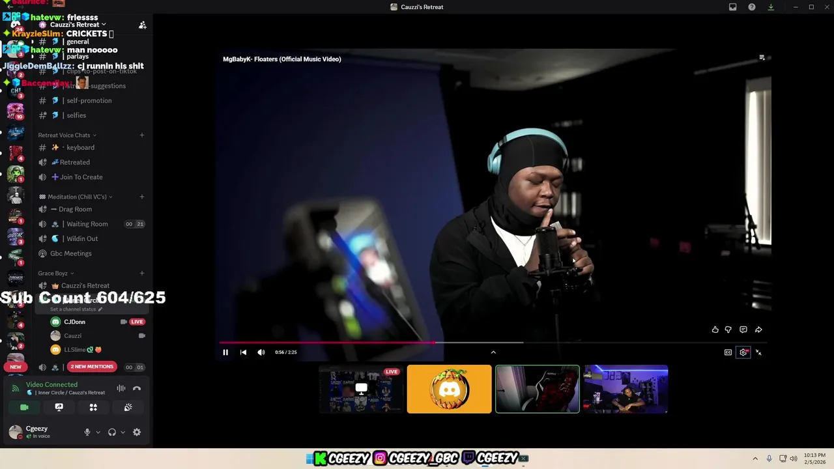Image resolution: width=834 pixels, height=469 pixels.
Task: Expand video player panel up-chevron
Action: 493,352
